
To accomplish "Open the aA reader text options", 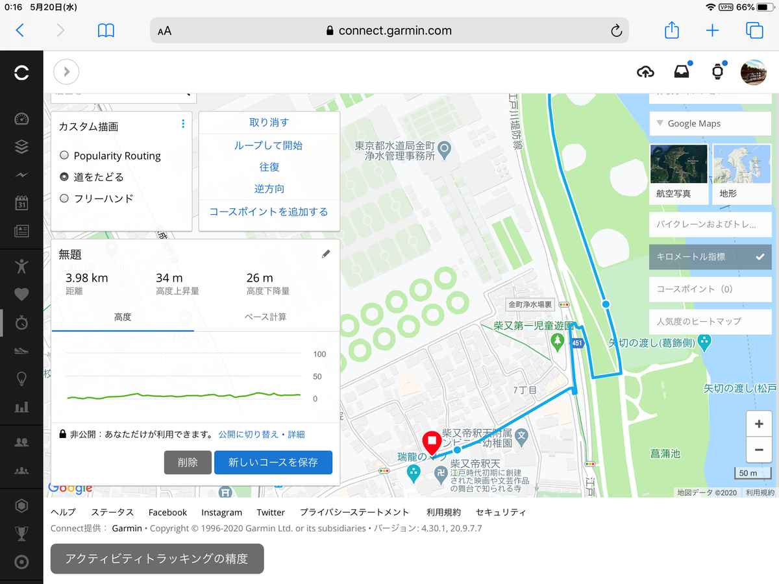I will pyautogui.click(x=164, y=30).
